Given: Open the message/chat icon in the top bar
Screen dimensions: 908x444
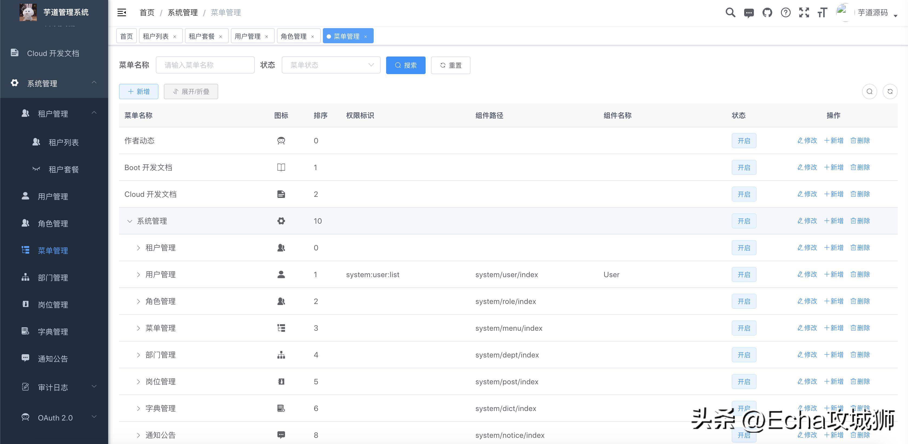Looking at the screenshot, I should coord(749,12).
